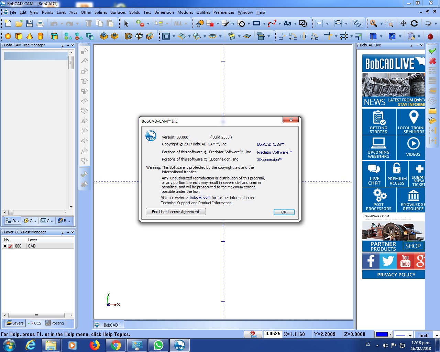The image size is (440, 352).
Task: Pin the BobCAD Live panel
Action: 411,45
